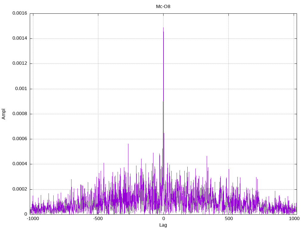Click the 0.0008 y-axis tick label
The image size is (305, 229).
pyautogui.click(x=20, y=114)
